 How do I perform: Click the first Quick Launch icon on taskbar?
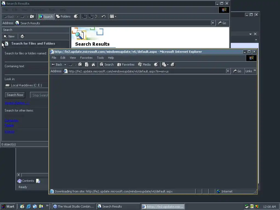pyautogui.click(x=22, y=206)
